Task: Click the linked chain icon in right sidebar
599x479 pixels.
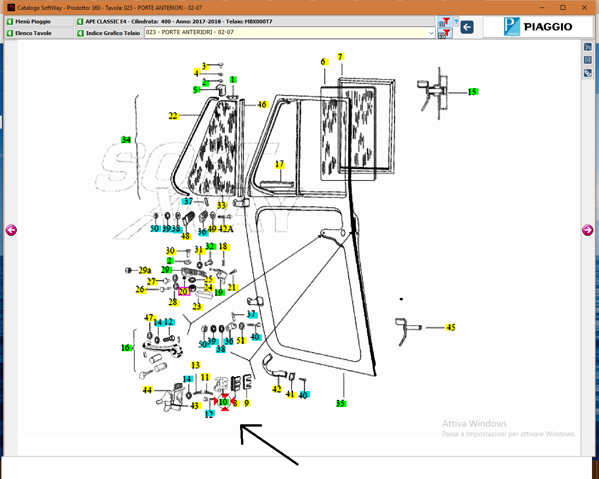Action: tap(588, 73)
